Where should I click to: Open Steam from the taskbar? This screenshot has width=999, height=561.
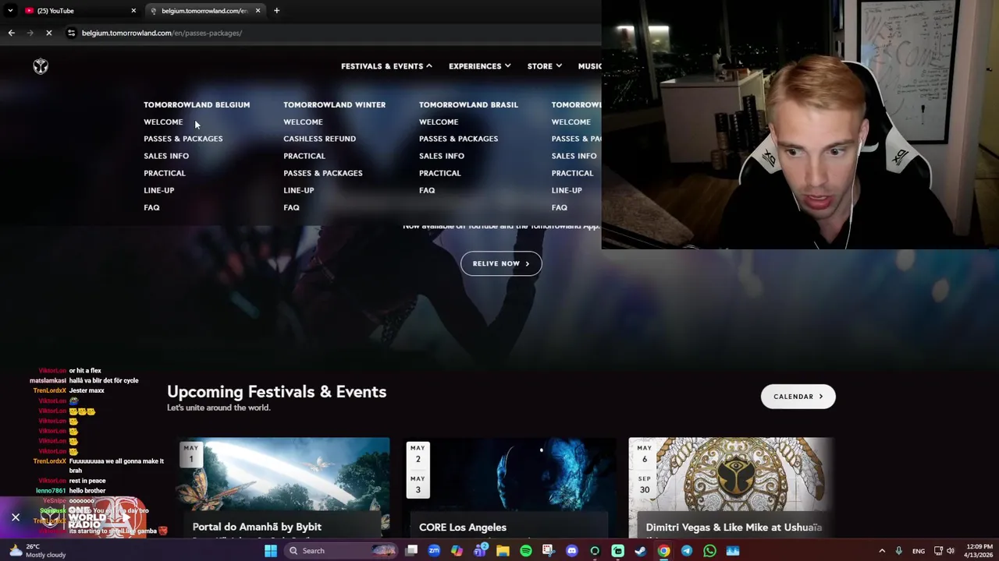point(641,551)
